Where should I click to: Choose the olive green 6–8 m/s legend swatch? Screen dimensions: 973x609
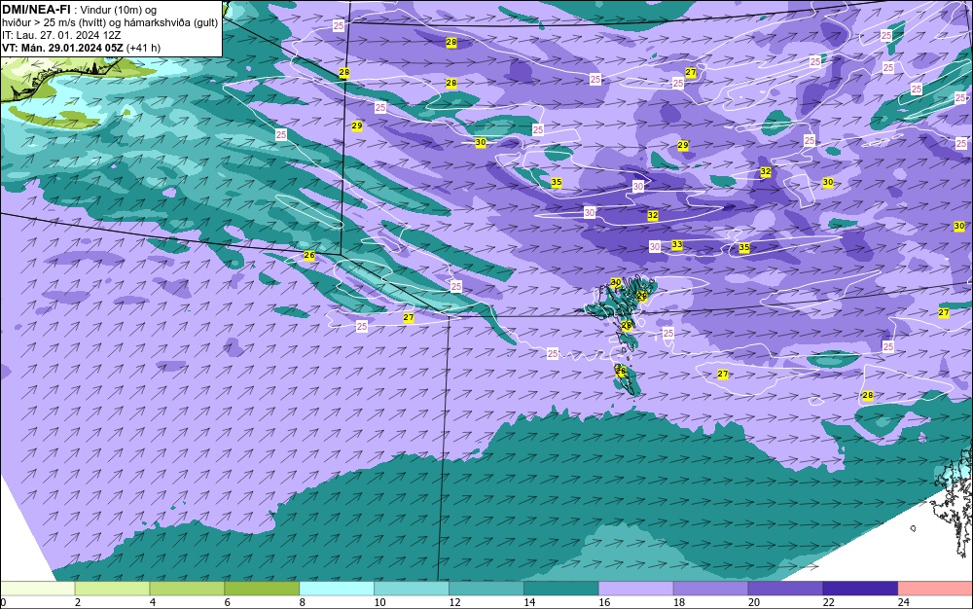point(262,589)
